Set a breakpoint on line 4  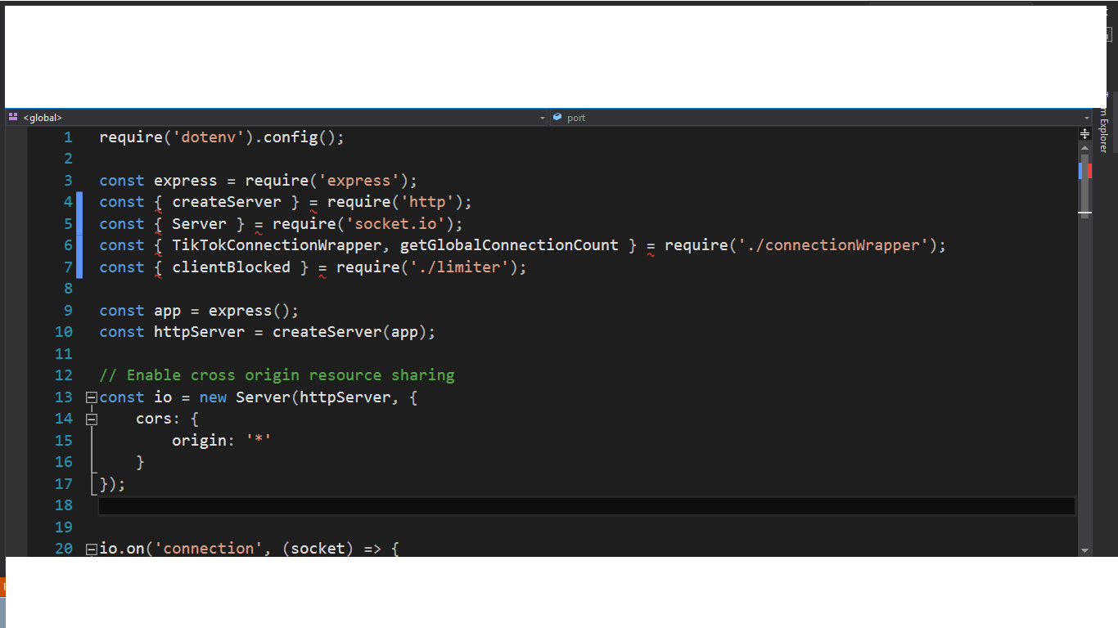point(16,201)
